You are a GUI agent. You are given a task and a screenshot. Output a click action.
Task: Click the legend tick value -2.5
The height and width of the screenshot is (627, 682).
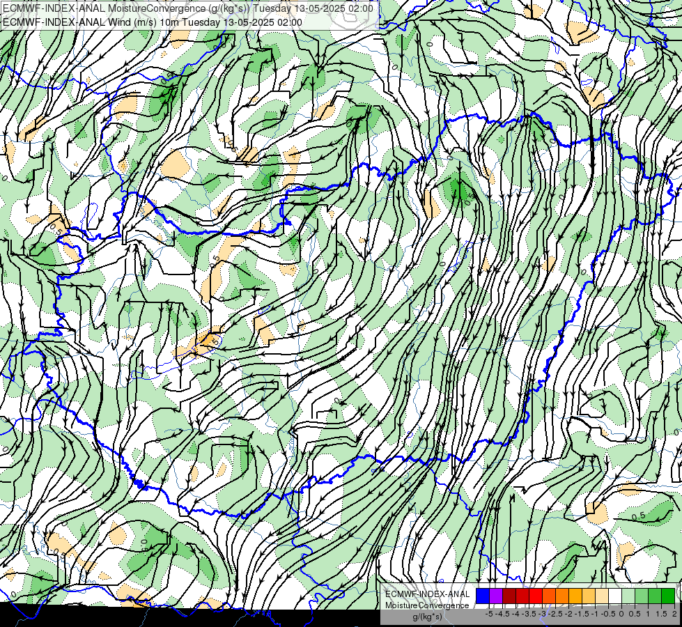coord(555,614)
